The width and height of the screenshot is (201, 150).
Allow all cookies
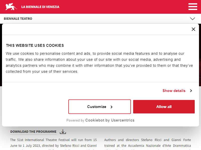(164, 107)
